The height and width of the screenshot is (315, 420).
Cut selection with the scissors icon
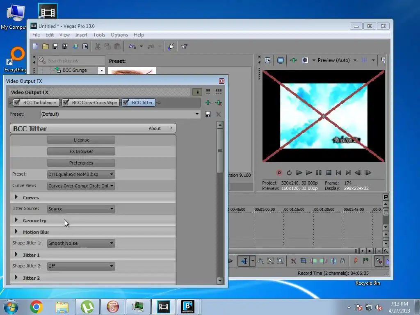(98, 46)
